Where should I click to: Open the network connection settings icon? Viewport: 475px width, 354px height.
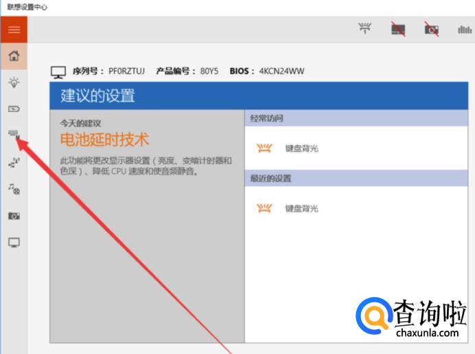click(x=14, y=163)
